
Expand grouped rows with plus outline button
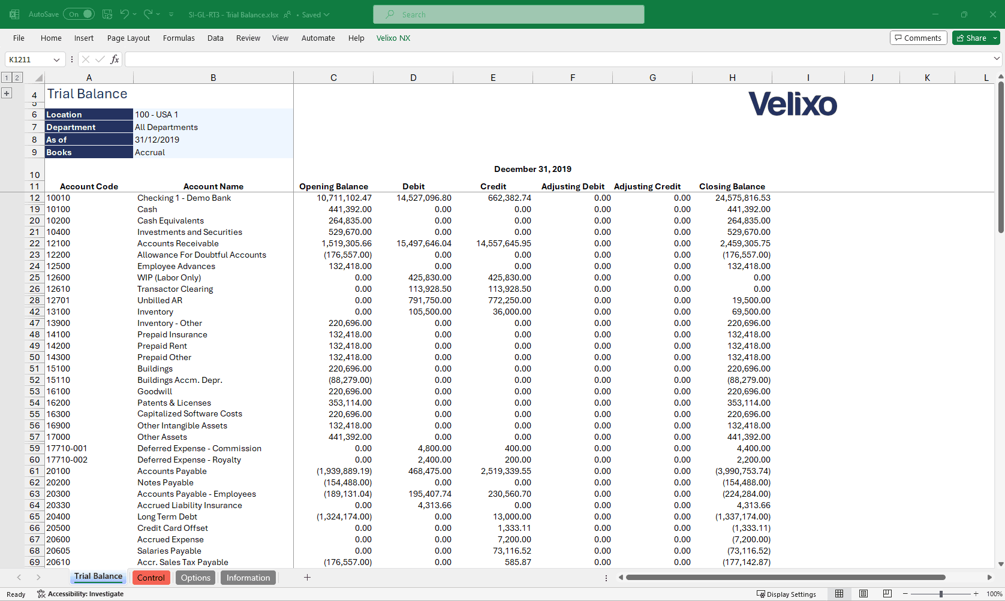[7, 93]
